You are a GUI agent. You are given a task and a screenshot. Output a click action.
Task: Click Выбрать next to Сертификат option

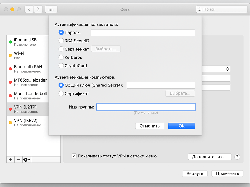(x=106, y=49)
